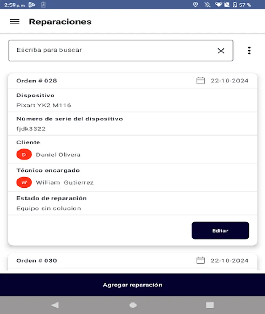The image size is (265, 314).
Task: Tap the location icon in the status bar
Action: (195, 5)
